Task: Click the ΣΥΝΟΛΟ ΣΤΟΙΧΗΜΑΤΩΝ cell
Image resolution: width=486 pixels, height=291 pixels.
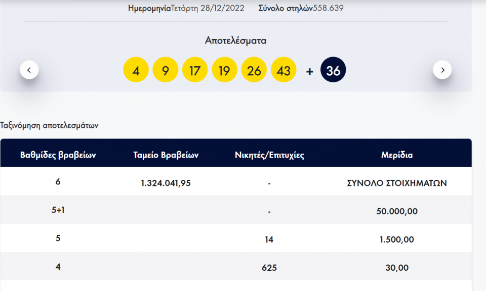Action: pyautogui.click(x=396, y=183)
